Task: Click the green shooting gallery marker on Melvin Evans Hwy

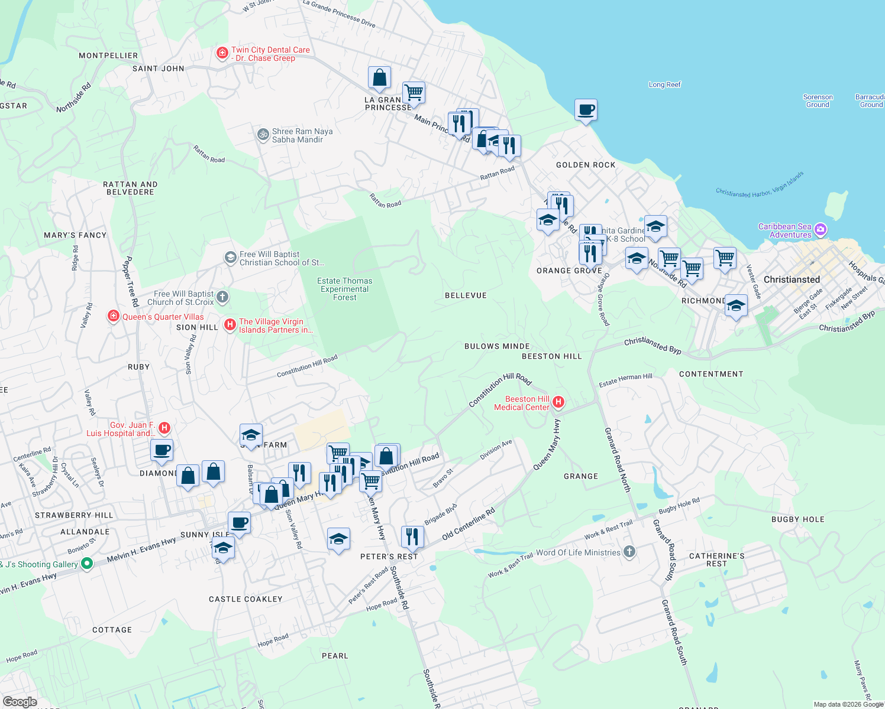Action: click(86, 564)
